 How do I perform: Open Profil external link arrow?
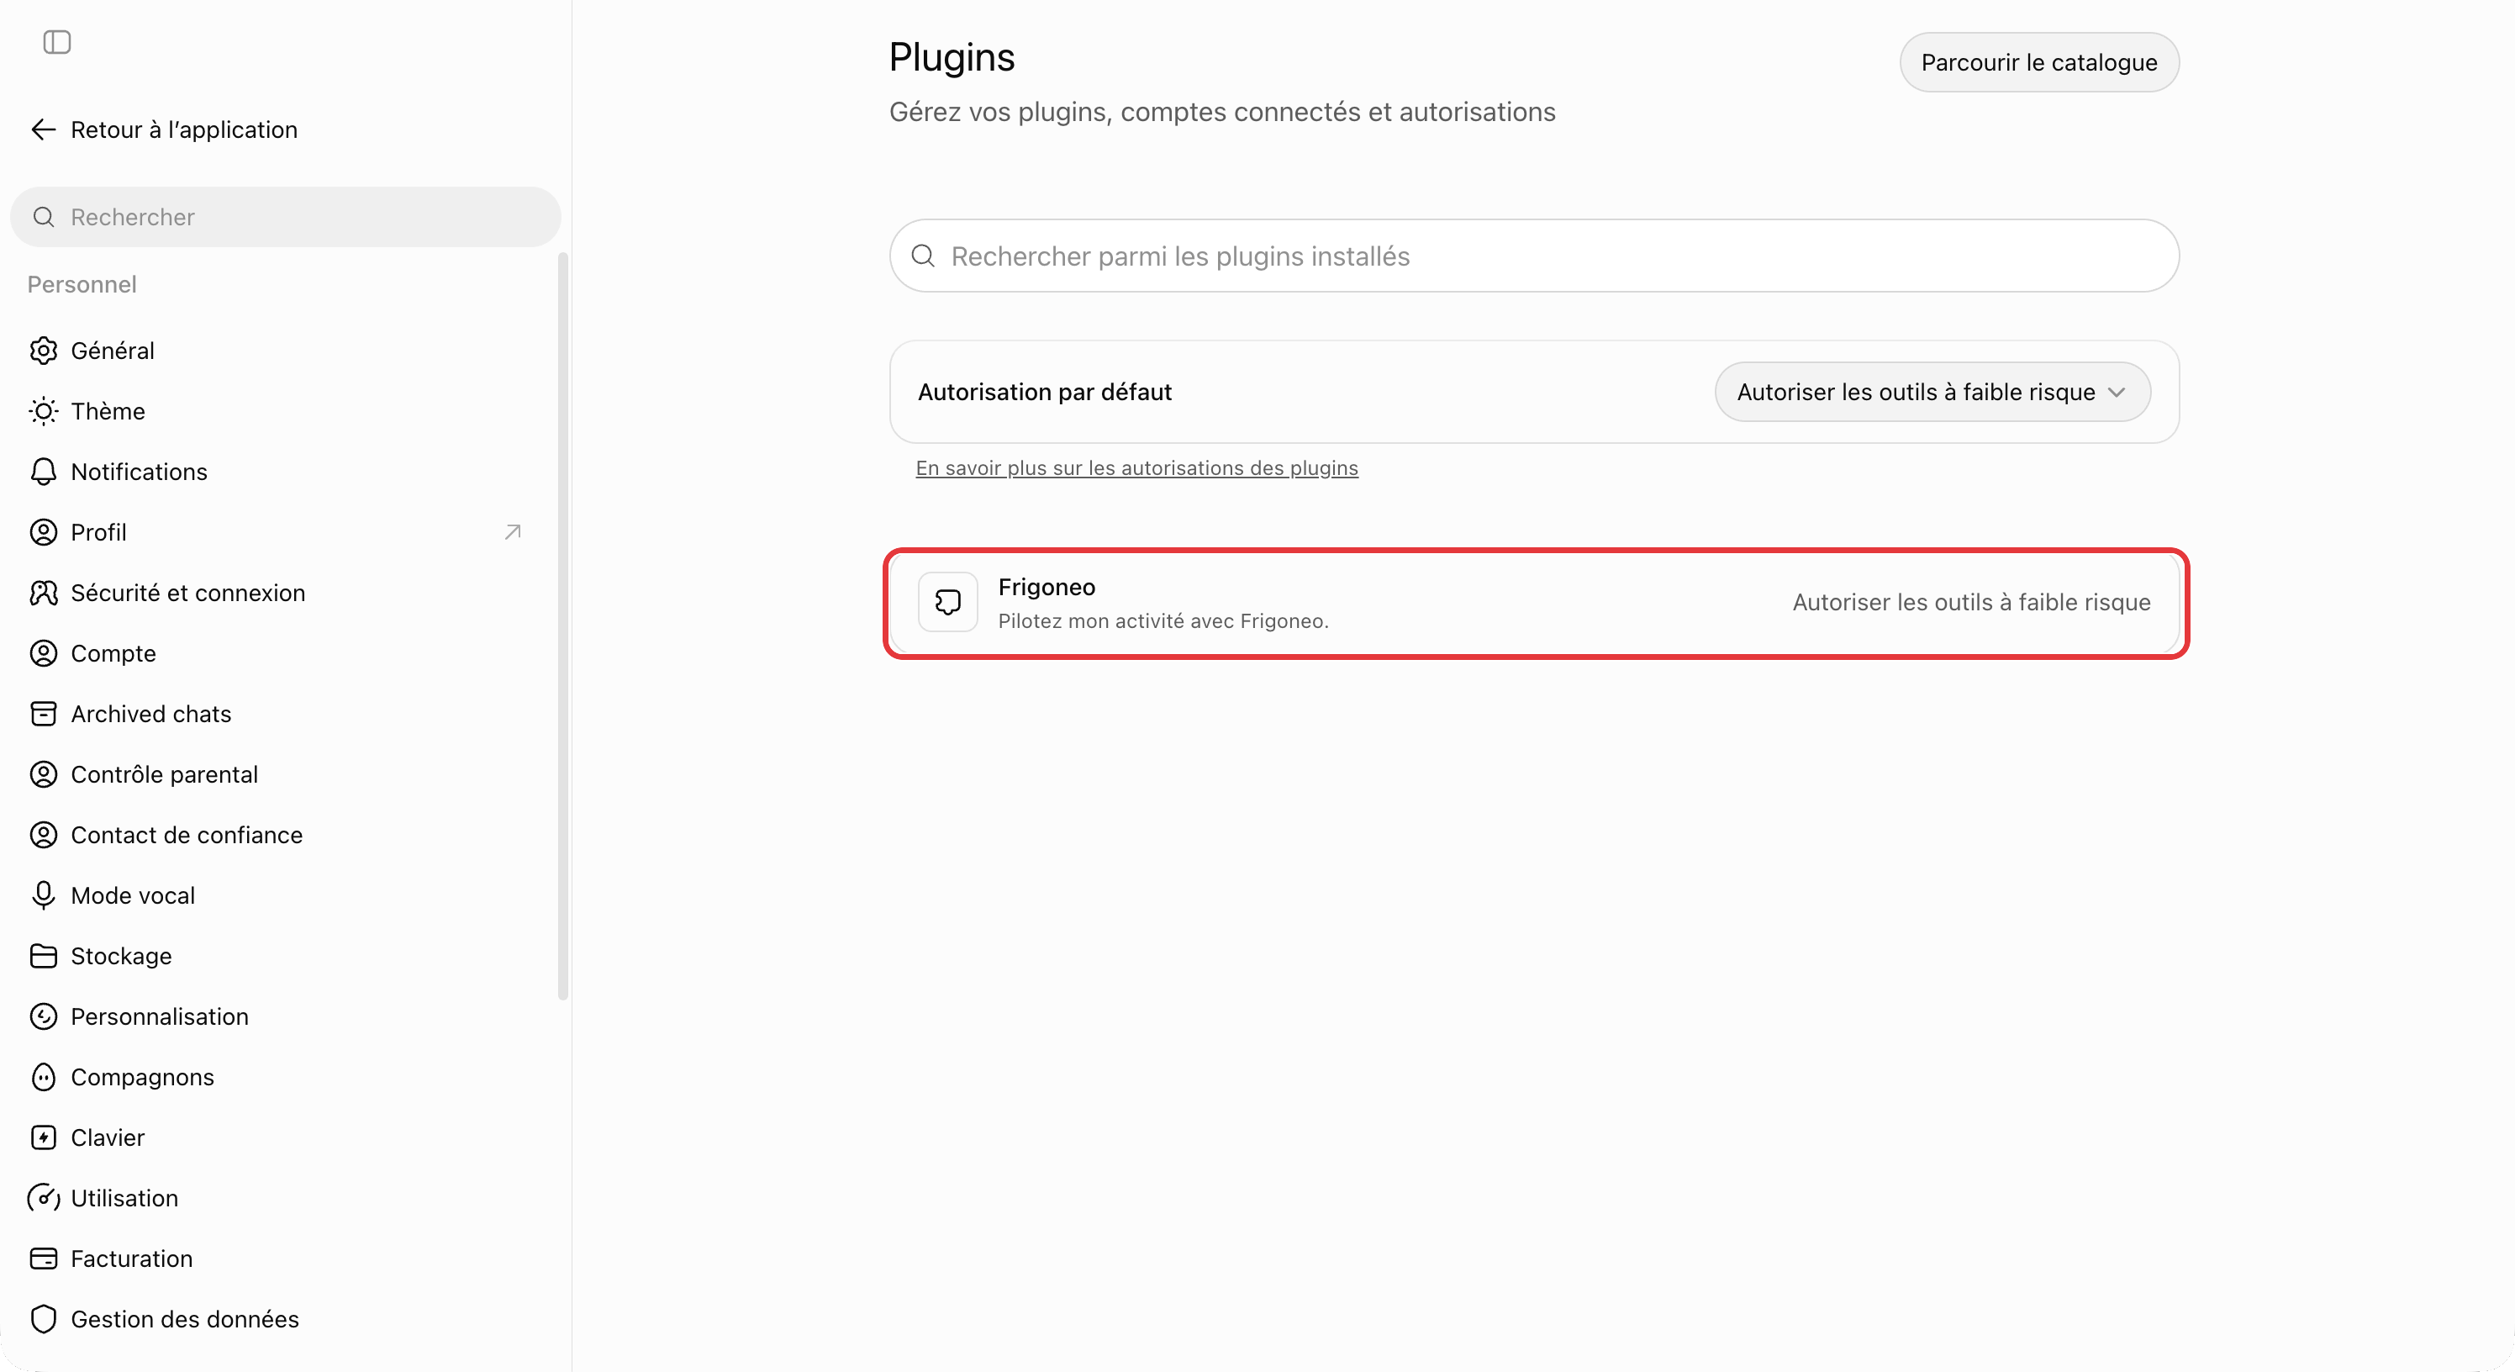point(513,532)
